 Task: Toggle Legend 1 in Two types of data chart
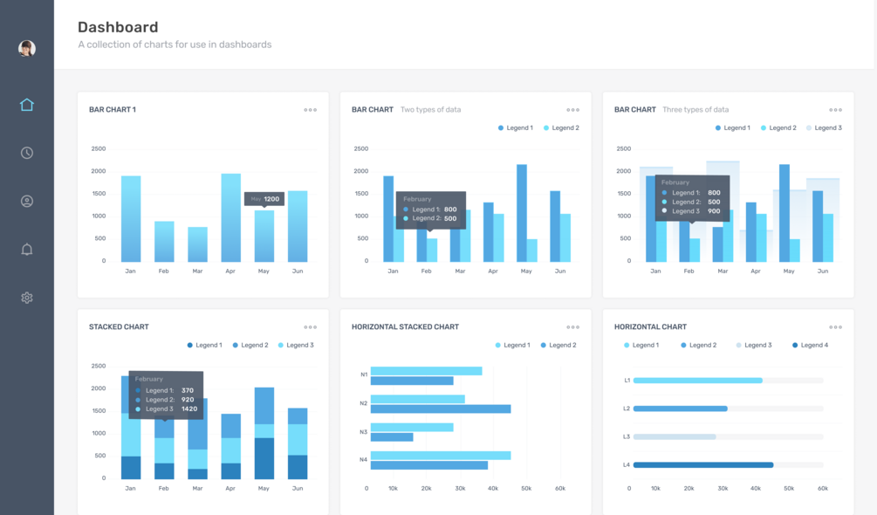coord(515,128)
